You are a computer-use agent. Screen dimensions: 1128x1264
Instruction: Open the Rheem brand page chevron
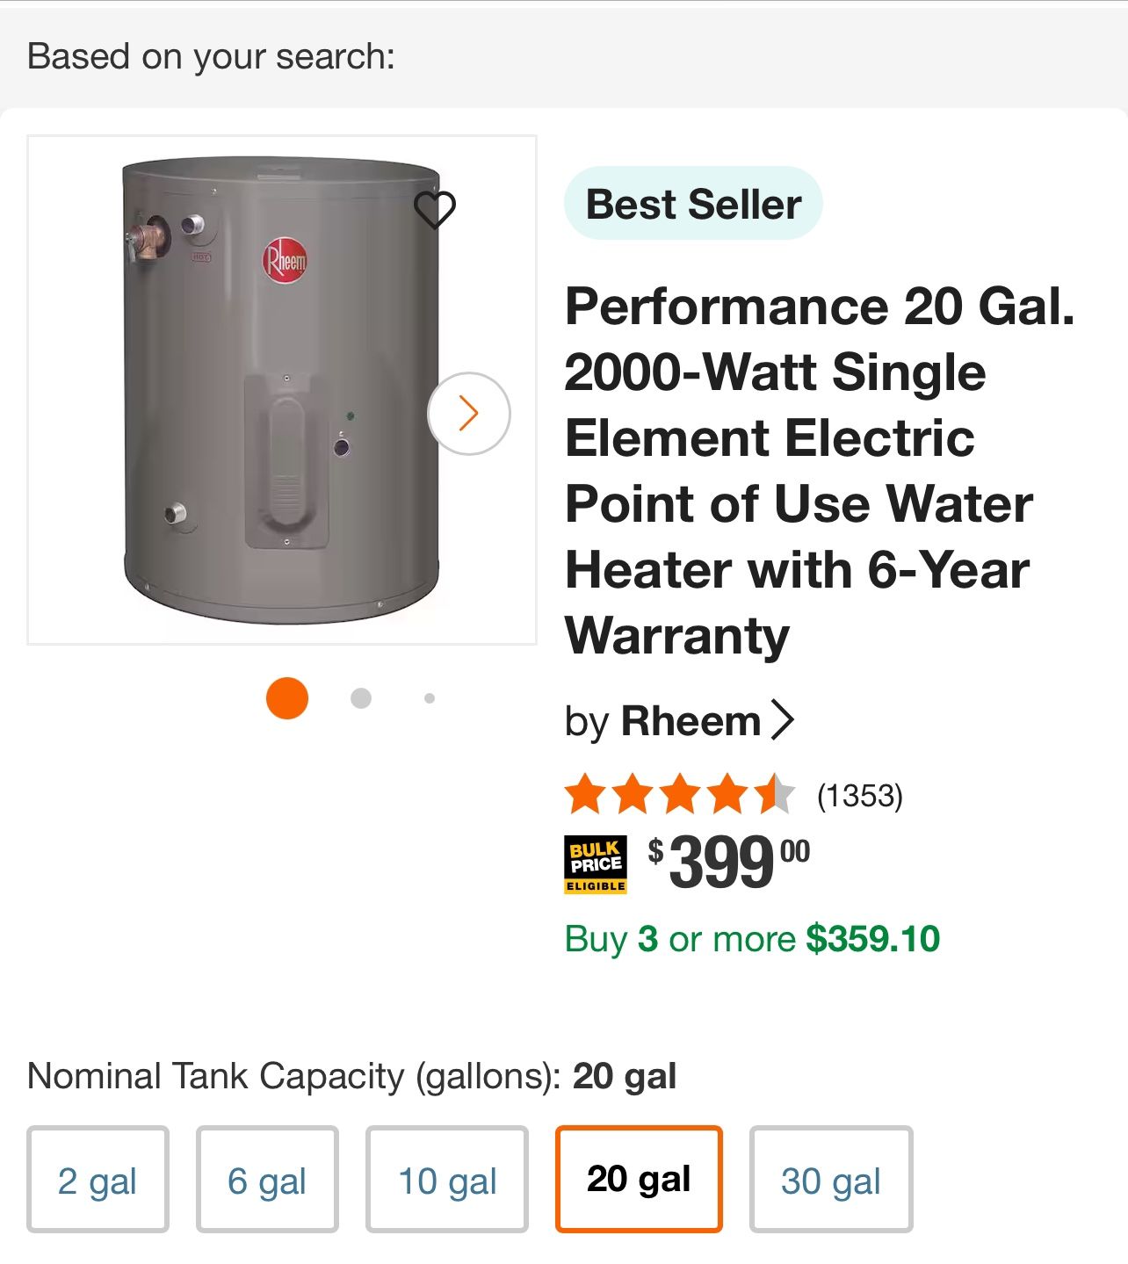click(x=783, y=720)
